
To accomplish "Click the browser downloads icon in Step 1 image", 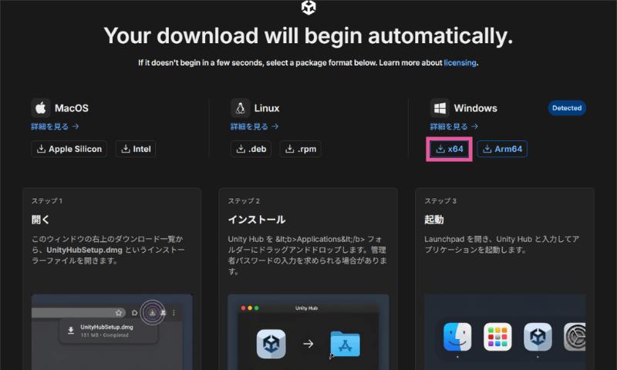I will point(152,313).
